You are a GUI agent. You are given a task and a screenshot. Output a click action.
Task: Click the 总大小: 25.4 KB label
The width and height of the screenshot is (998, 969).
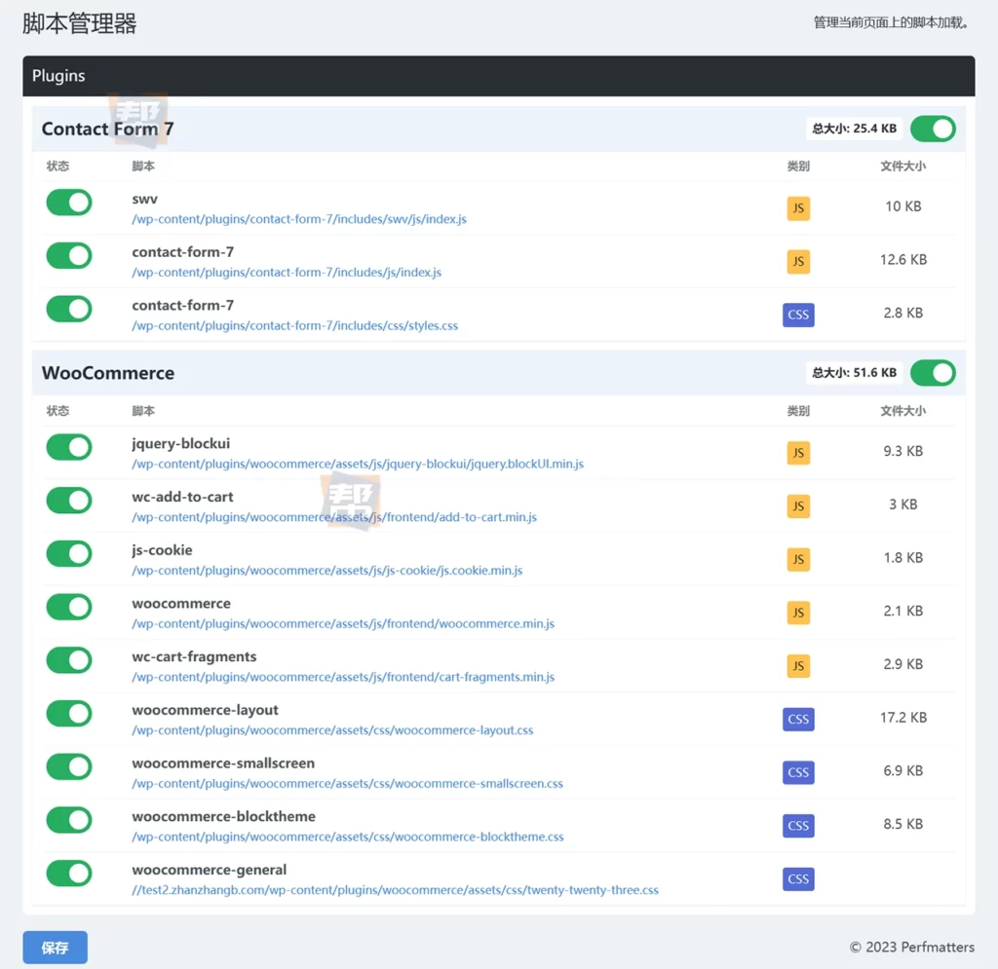pyautogui.click(x=854, y=129)
